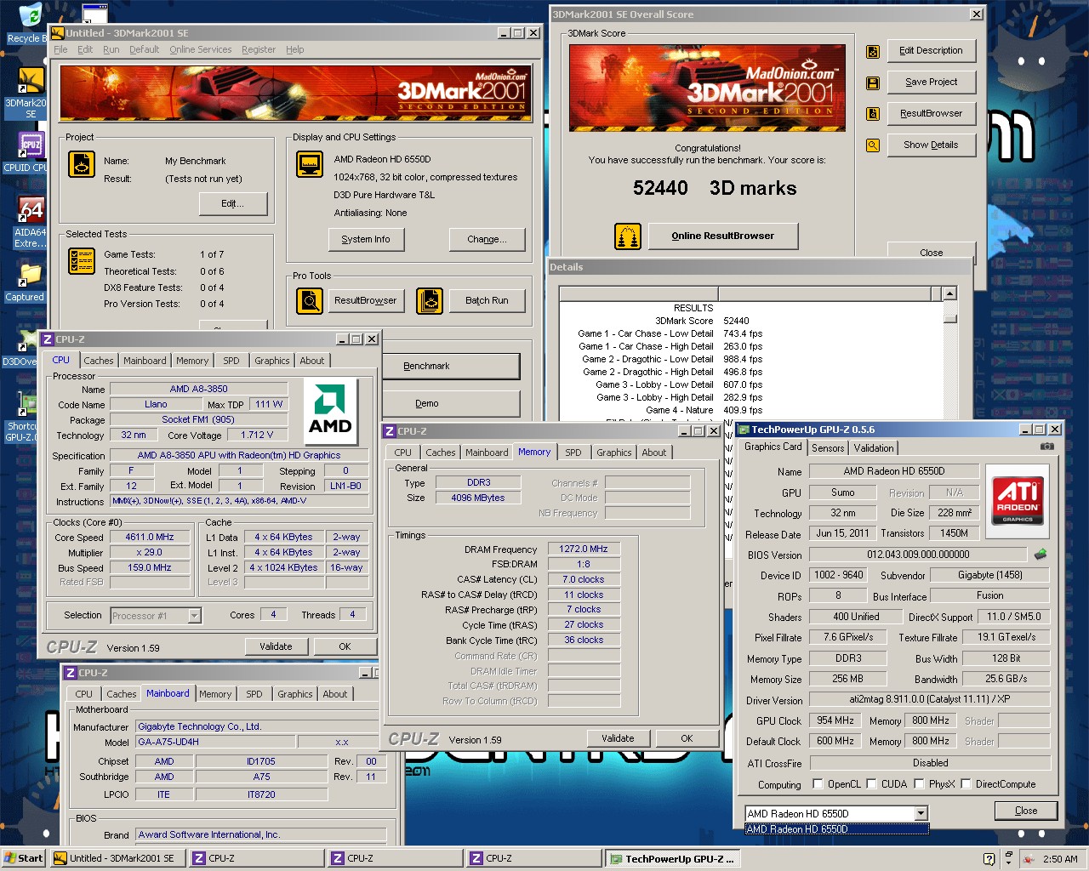The width and height of the screenshot is (1089, 871).
Task: Open the CPUID CPU-Z desktop icon
Action: tap(31, 151)
